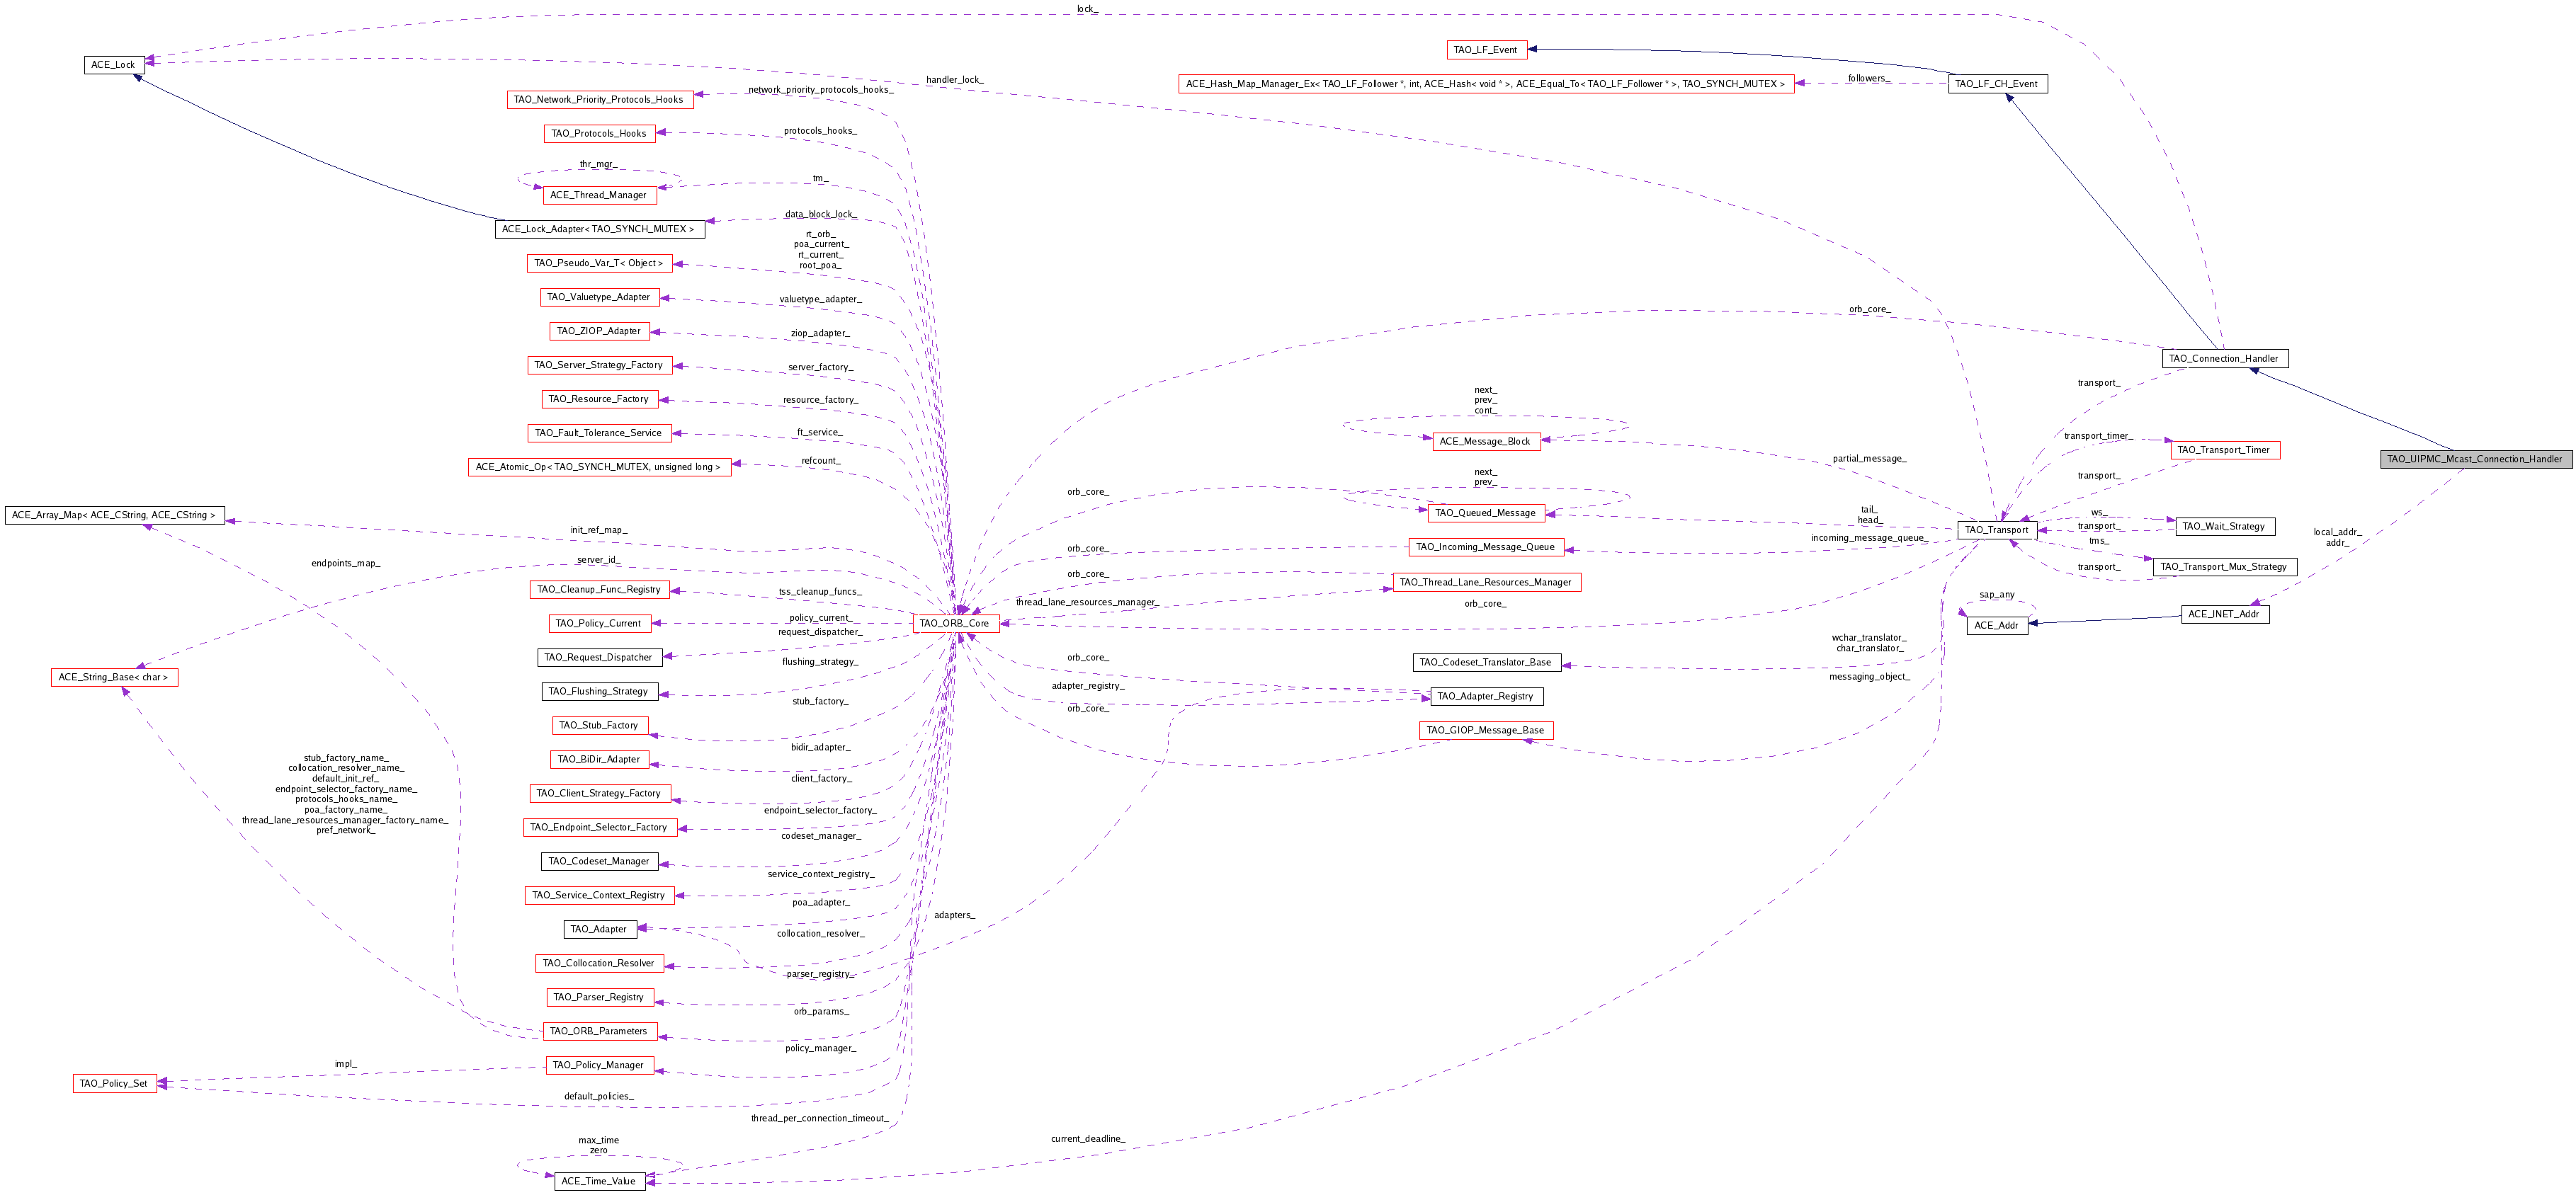The width and height of the screenshot is (2576, 1195).
Task: Click the partial_message_ edge label
Action: click(1869, 459)
